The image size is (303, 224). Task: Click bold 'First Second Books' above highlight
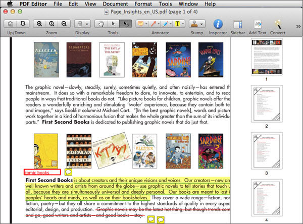[x=49, y=180]
